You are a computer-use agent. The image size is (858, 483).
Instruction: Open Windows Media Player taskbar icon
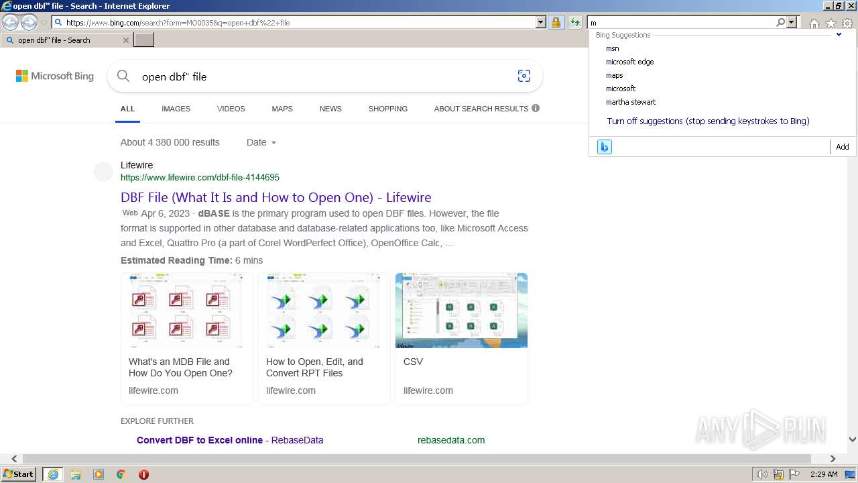click(x=99, y=474)
